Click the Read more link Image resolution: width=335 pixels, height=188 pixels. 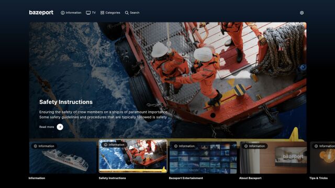pos(47,127)
